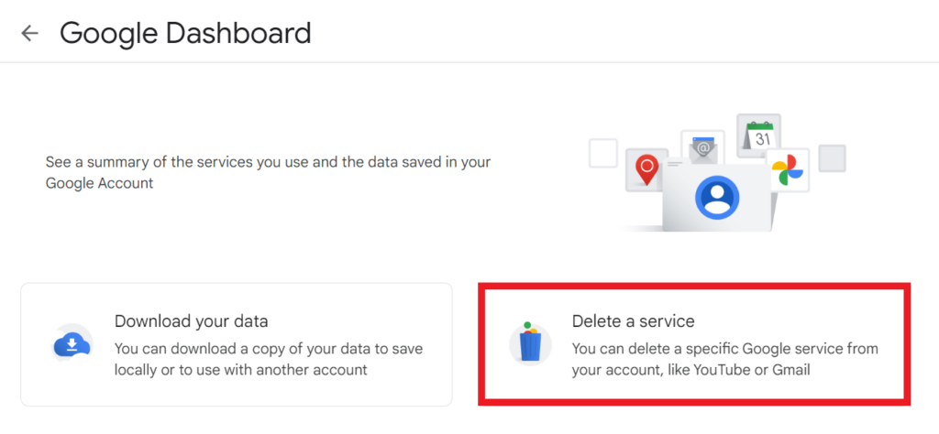
Task: Open the Download your data heading
Action: pyautogui.click(x=191, y=321)
